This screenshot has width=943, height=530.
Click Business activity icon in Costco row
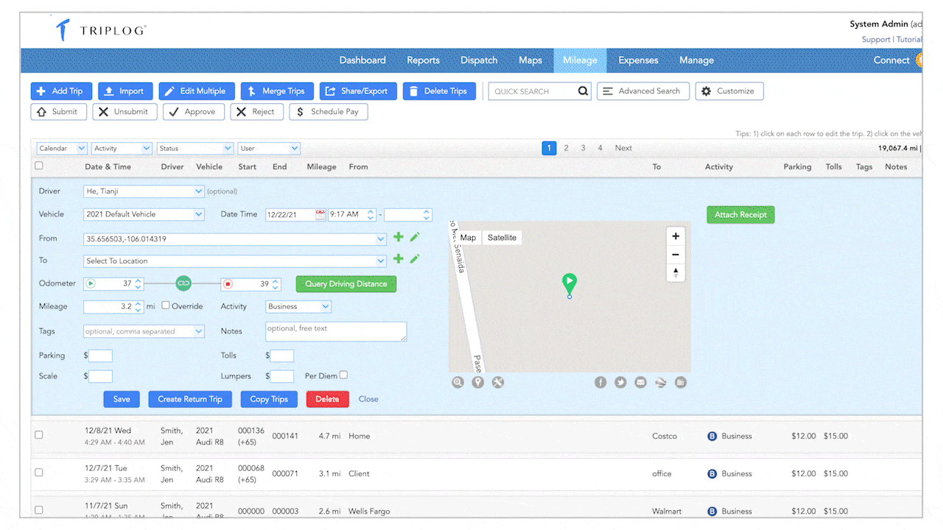pos(712,436)
